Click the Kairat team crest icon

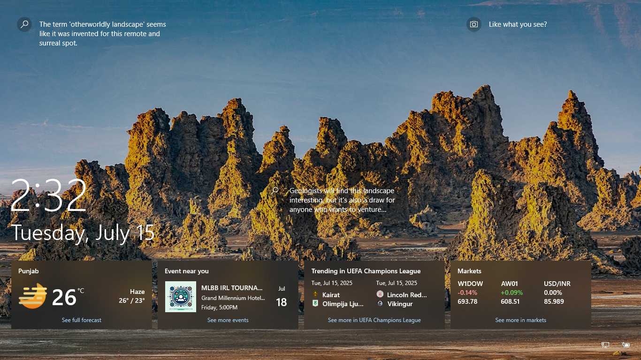(x=315, y=295)
